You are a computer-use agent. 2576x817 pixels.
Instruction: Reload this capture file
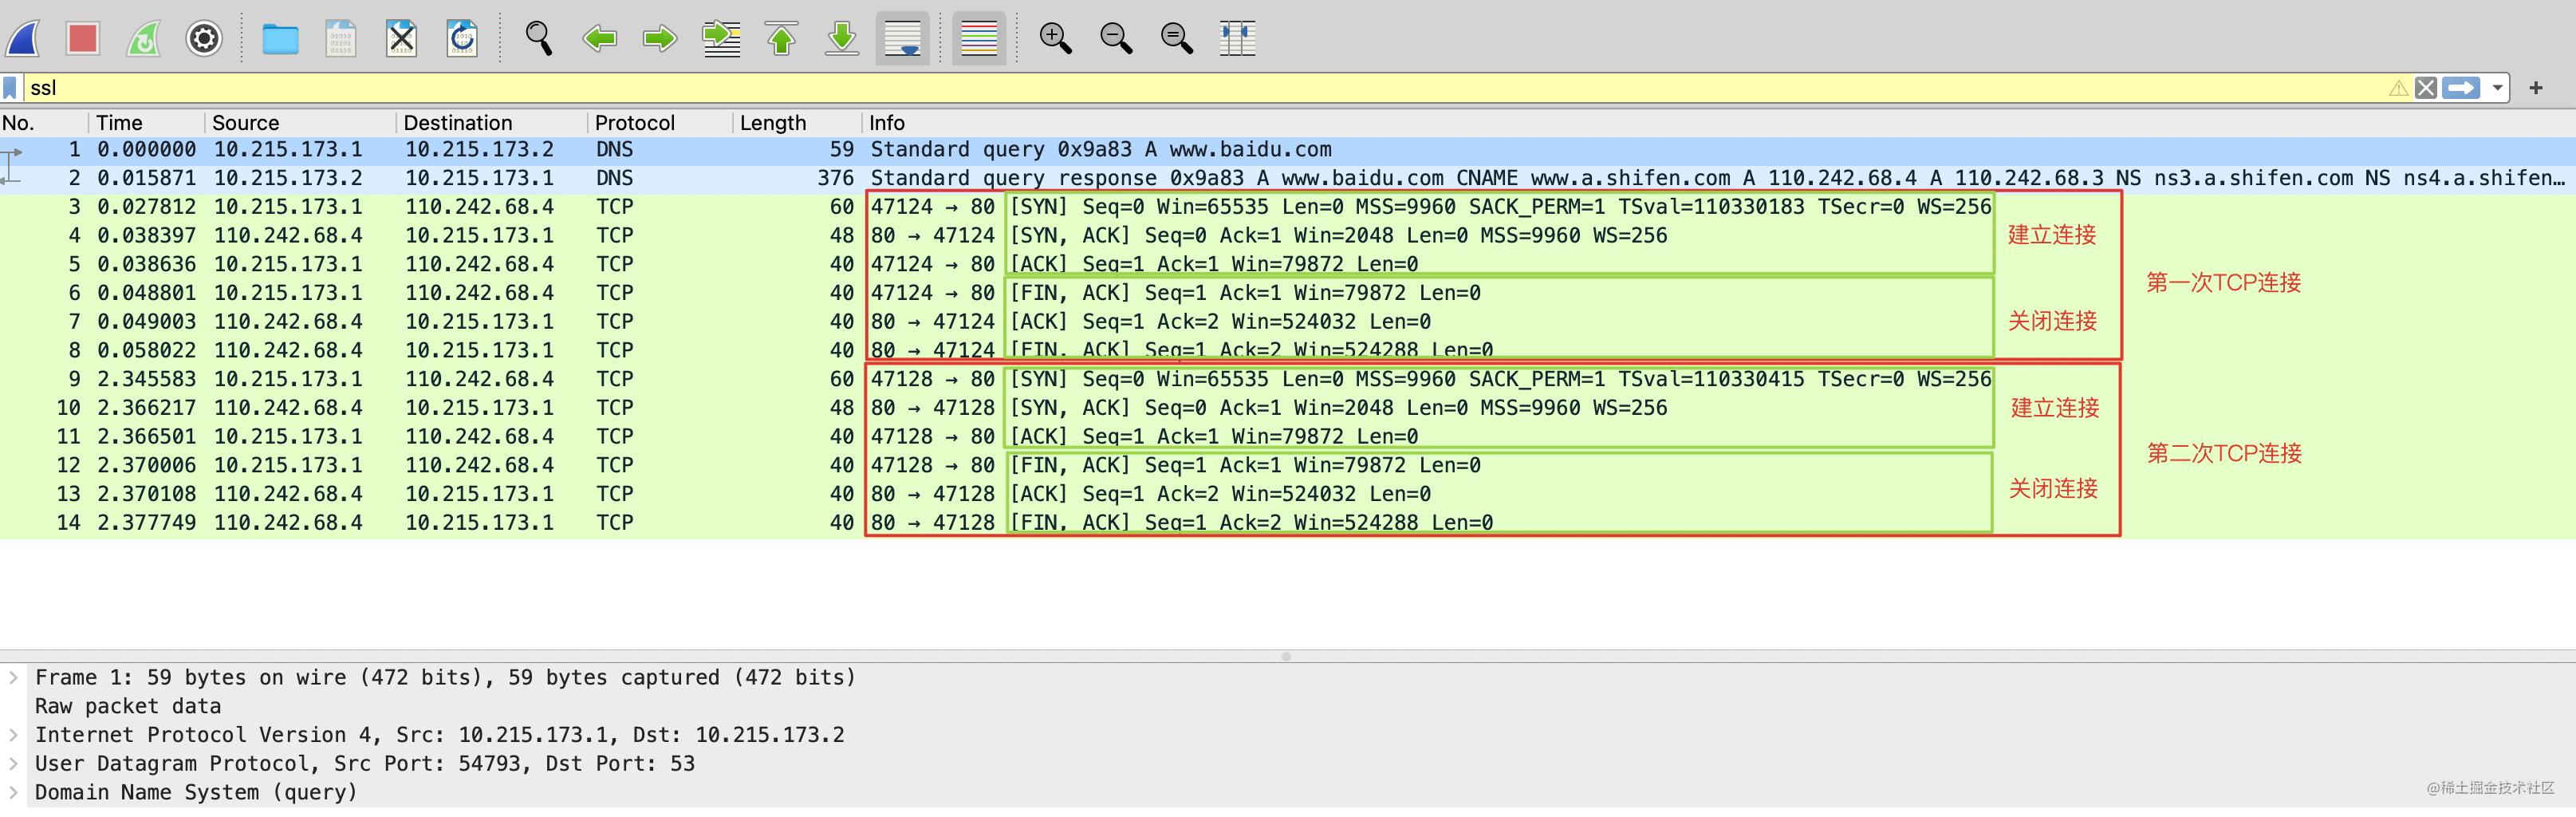[462, 39]
